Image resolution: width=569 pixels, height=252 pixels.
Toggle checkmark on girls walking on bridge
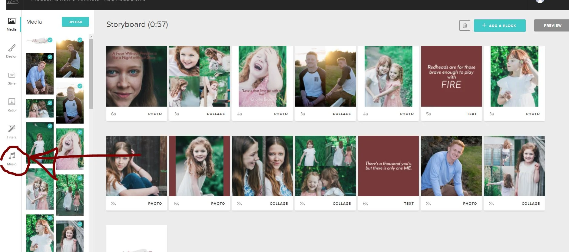point(80,178)
